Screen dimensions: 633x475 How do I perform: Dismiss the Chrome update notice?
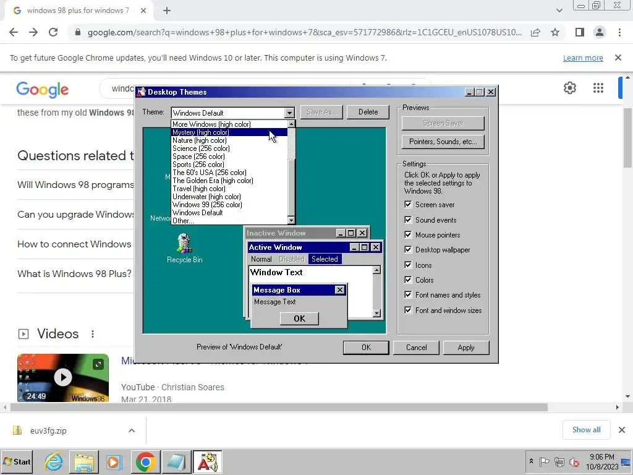[x=618, y=58]
